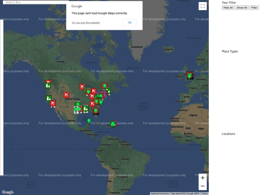
Task: Select green pin on blue-white Texas marker
Action: pos(76,109)
